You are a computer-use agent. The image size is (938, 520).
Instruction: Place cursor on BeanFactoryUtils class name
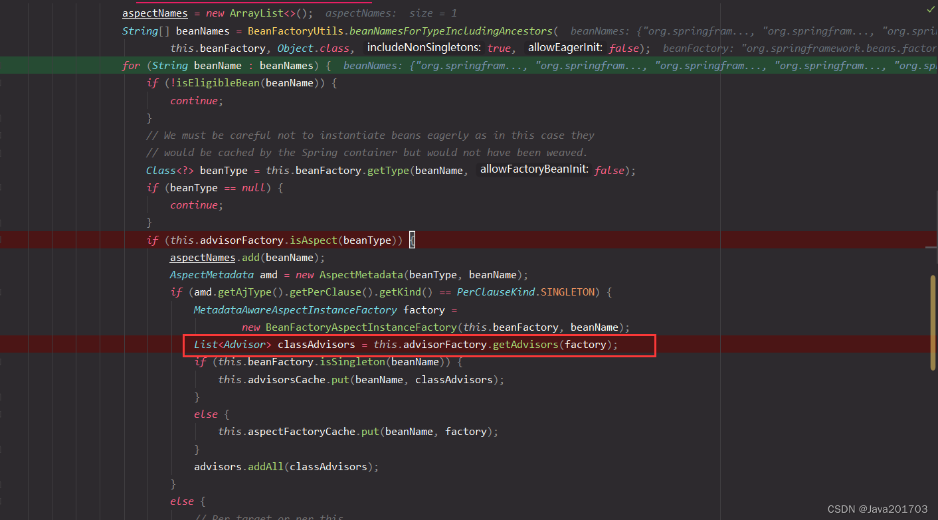[294, 31]
